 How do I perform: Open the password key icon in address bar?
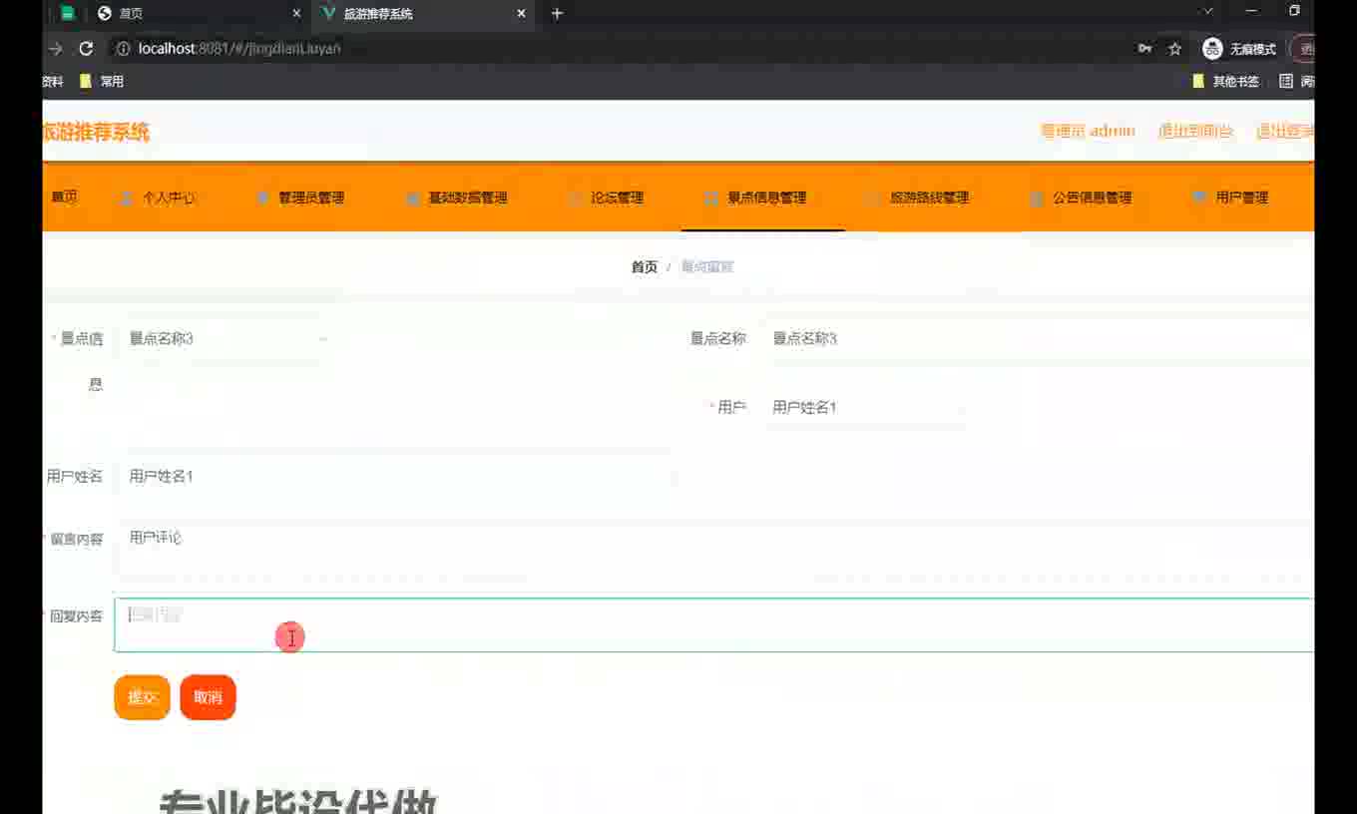point(1144,48)
